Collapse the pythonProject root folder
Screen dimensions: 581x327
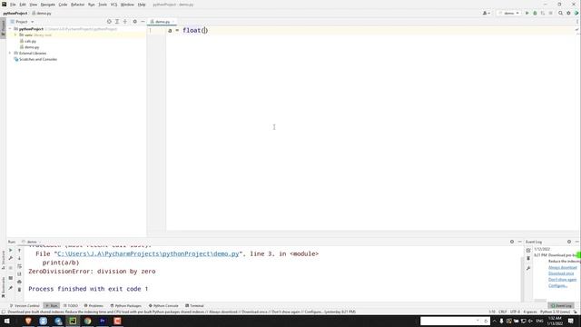pyautogui.click(x=10, y=28)
